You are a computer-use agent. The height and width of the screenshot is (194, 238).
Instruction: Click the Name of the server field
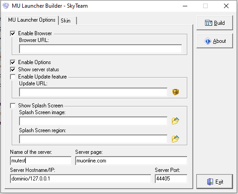41,161
